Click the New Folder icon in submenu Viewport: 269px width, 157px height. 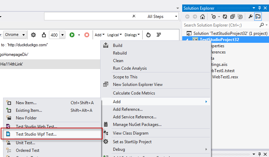9,118
